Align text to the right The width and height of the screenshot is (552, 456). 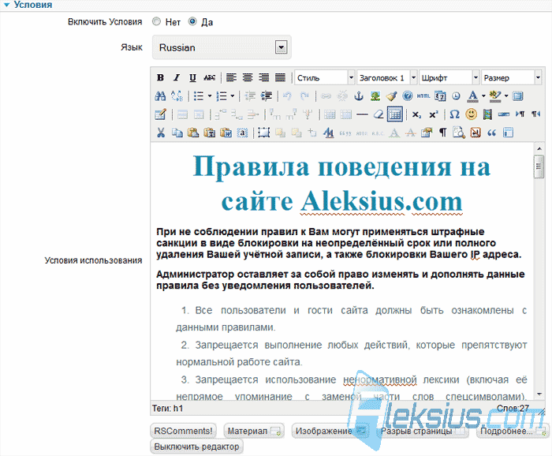pyautogui.click(x=263, y=77)
